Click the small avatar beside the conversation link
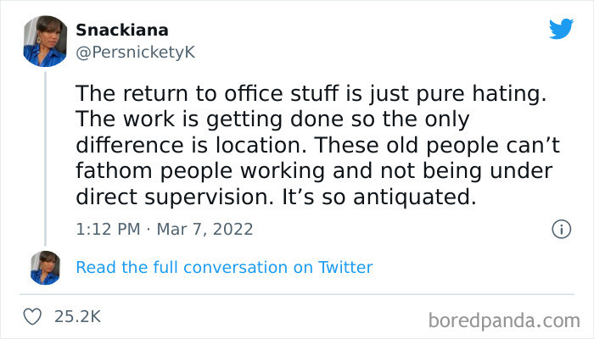The image size is (594, 339). tap(45, 267)
